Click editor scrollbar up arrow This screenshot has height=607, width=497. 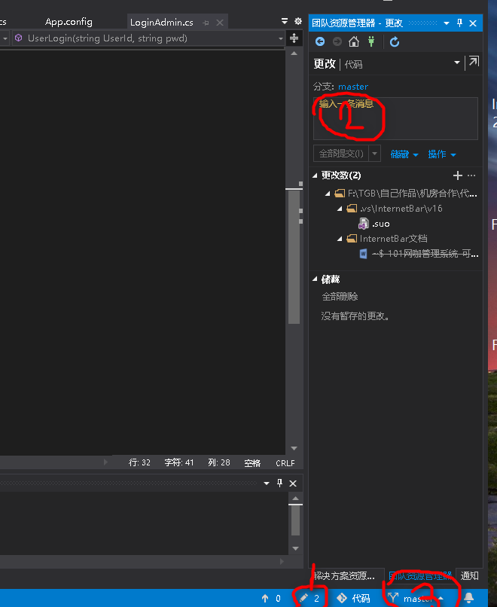click(294, 53)
